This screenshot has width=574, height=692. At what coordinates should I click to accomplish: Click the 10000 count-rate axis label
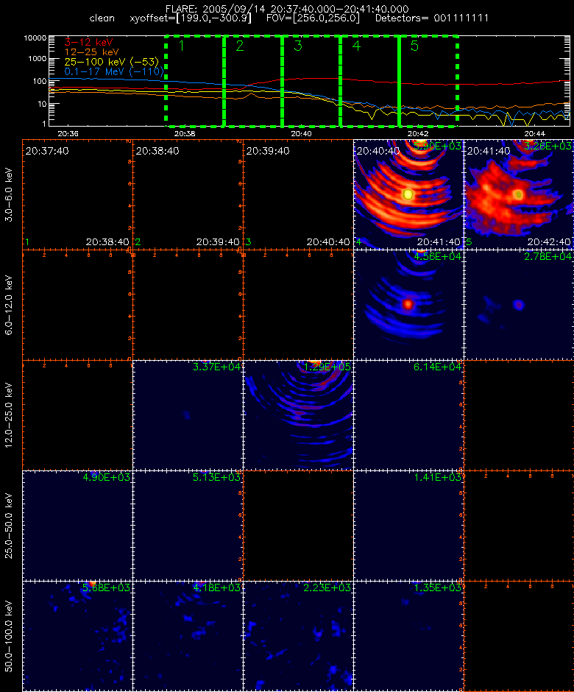click(x=35, y=38)
